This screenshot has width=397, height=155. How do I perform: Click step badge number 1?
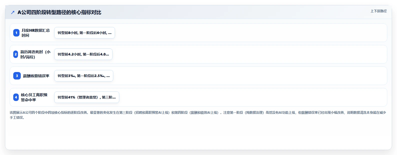16,33
